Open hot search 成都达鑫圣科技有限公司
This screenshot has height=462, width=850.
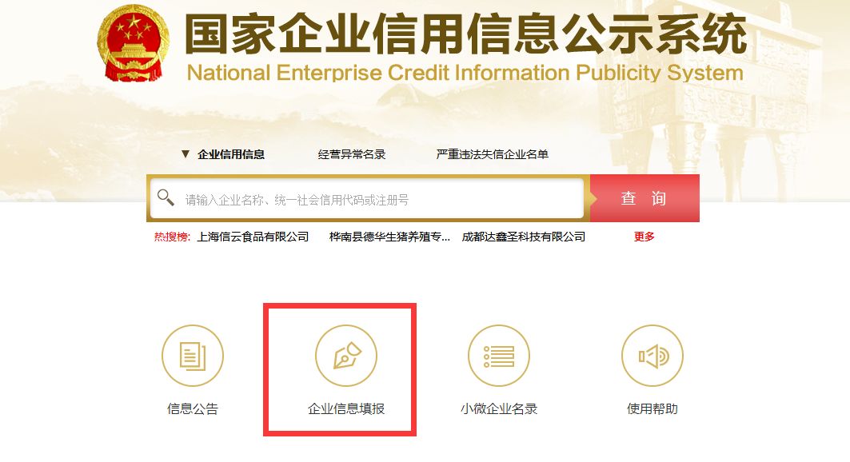(524, 237)
